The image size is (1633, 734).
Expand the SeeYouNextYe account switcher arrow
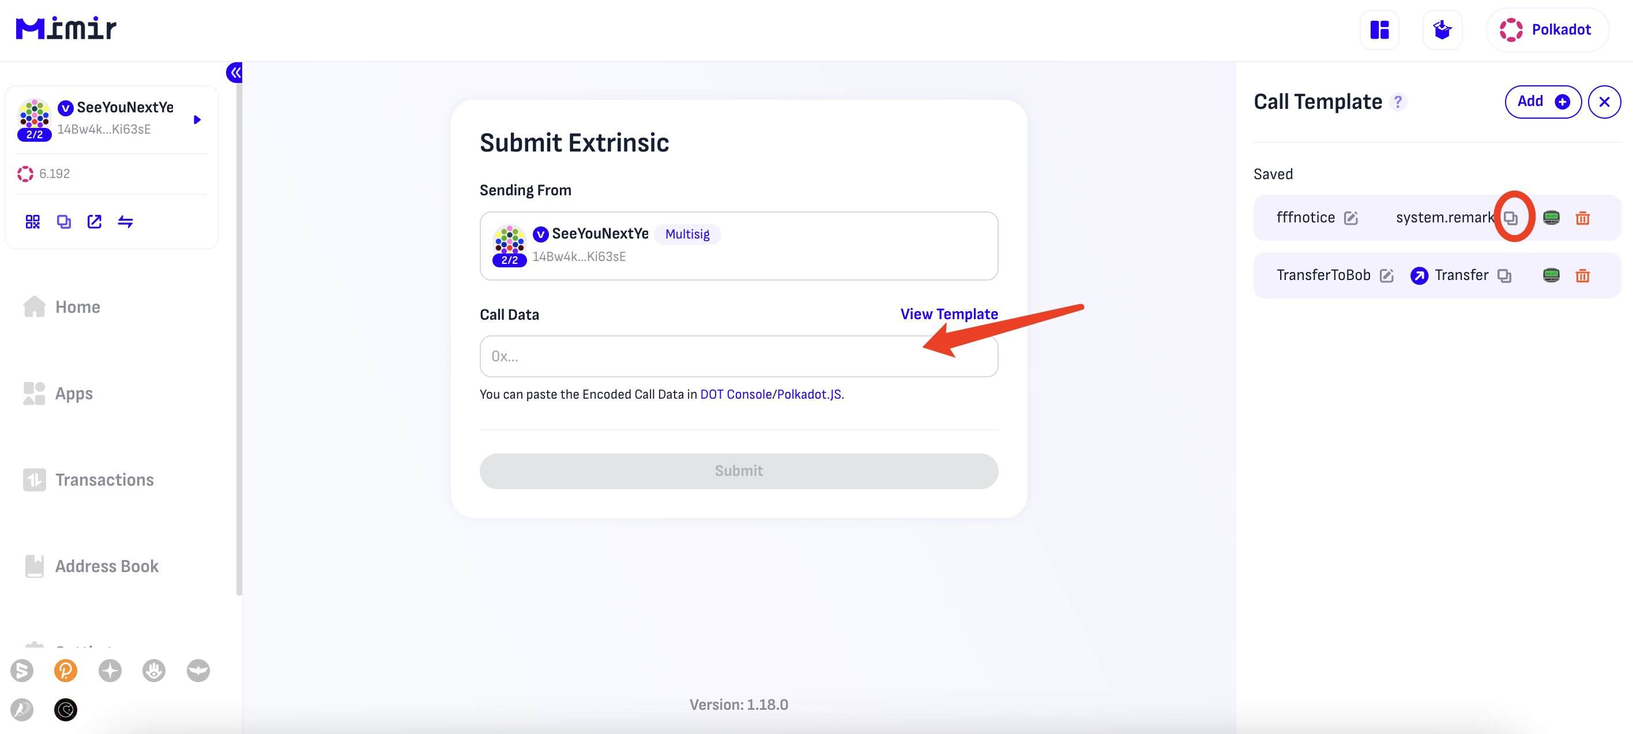pyautogui.click(x=197, y=120)
